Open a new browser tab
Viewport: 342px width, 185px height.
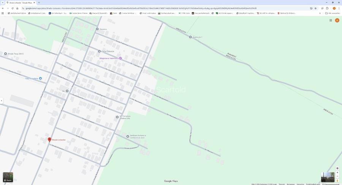[x=39, y=3]
